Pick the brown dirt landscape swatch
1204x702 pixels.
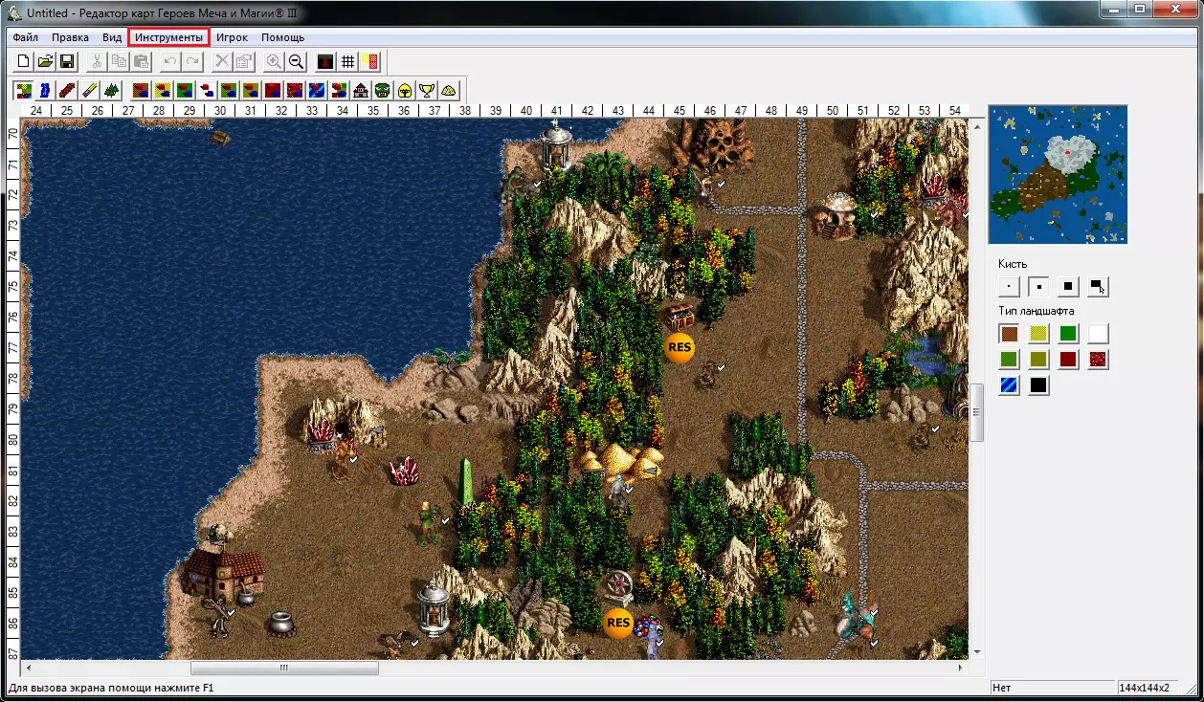1009,334
